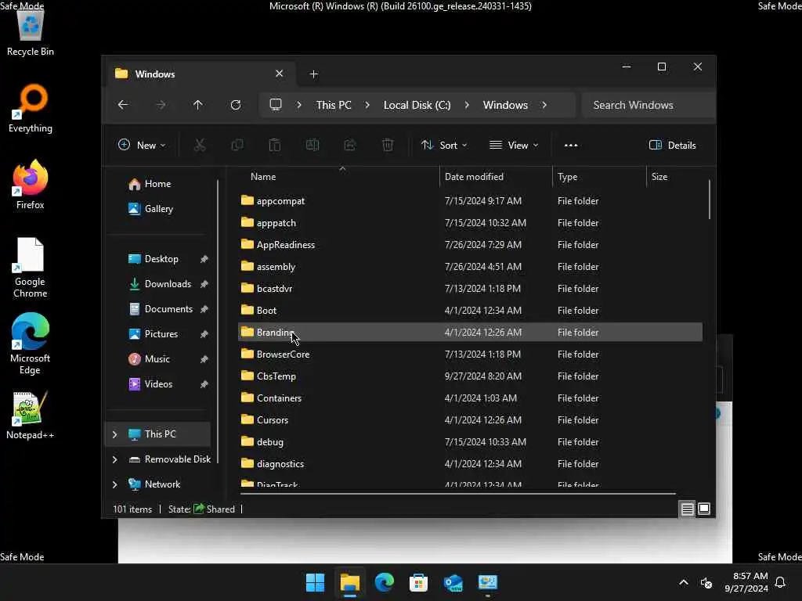Switch to details list view icon in status bar
The width and height of the screenshot is (802, 601).
click(x=688, y=509)
